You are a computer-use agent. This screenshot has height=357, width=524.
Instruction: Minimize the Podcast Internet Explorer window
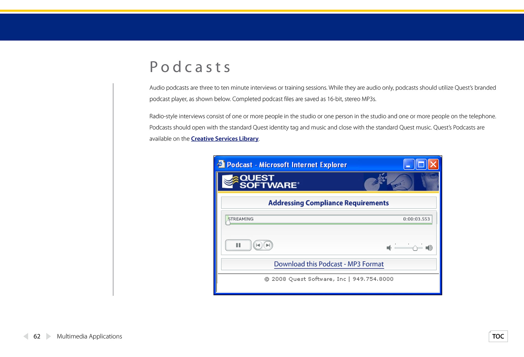(409, 164)
